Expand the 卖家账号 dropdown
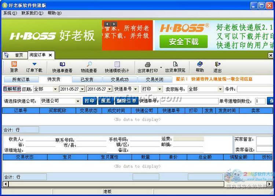 [x=220, y=89]
